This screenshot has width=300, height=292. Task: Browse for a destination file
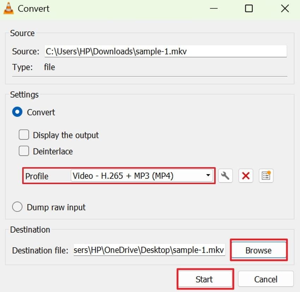click(x=259, y=250)
